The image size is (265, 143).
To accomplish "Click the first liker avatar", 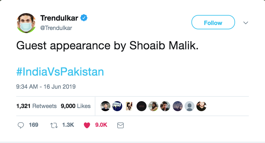I will tap(105, 106).
